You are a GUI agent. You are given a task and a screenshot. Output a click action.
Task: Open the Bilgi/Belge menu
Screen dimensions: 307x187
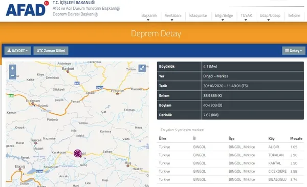(224, 15)
